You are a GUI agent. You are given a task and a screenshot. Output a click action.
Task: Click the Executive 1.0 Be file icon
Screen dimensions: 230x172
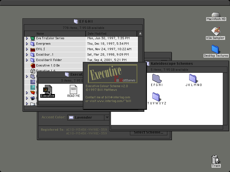tap(33, 66)
